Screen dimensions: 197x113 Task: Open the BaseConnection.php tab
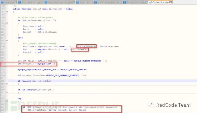point(108,2)
